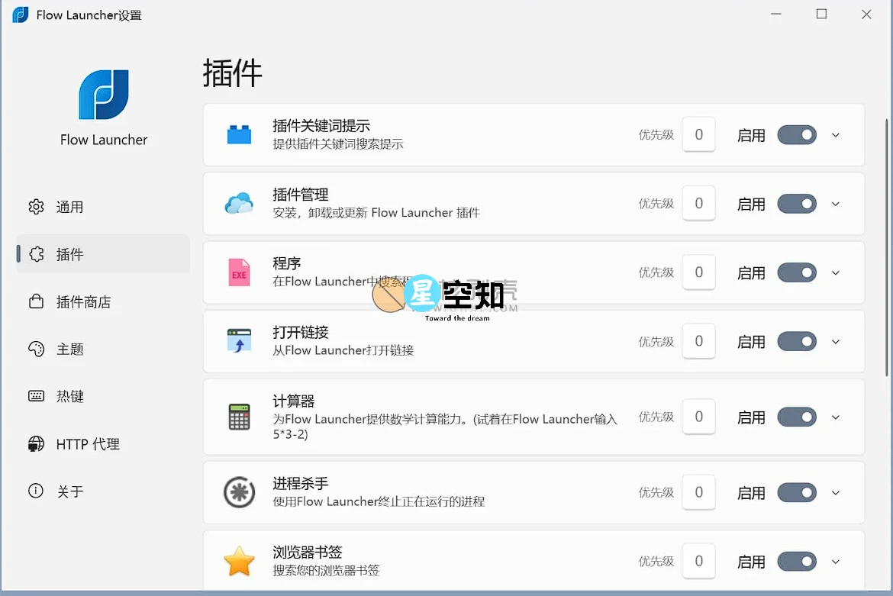
Task: Select the EXE 程序 plugin icon
Action: click(x=240, y=272)
